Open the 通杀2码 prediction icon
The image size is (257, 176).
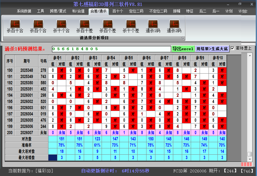174,26
